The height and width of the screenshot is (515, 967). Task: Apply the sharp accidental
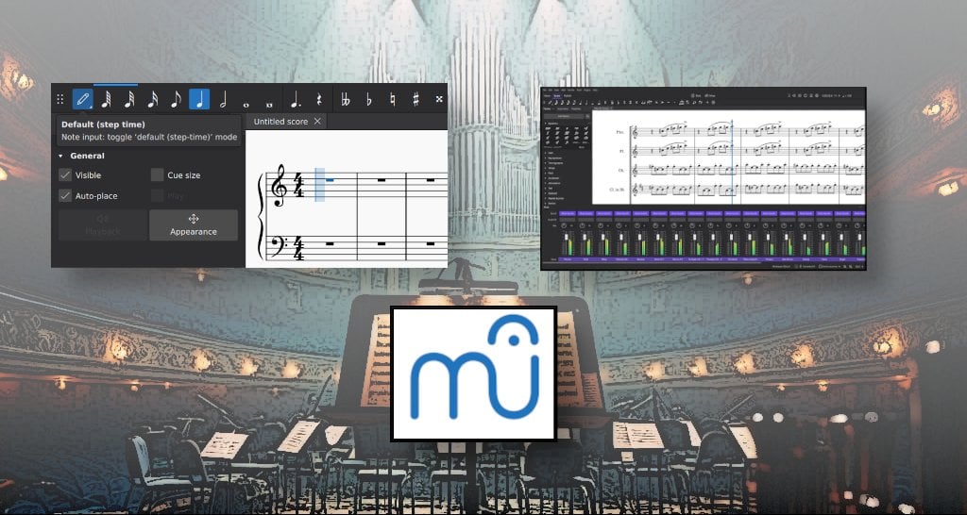(x=416, y=99)
